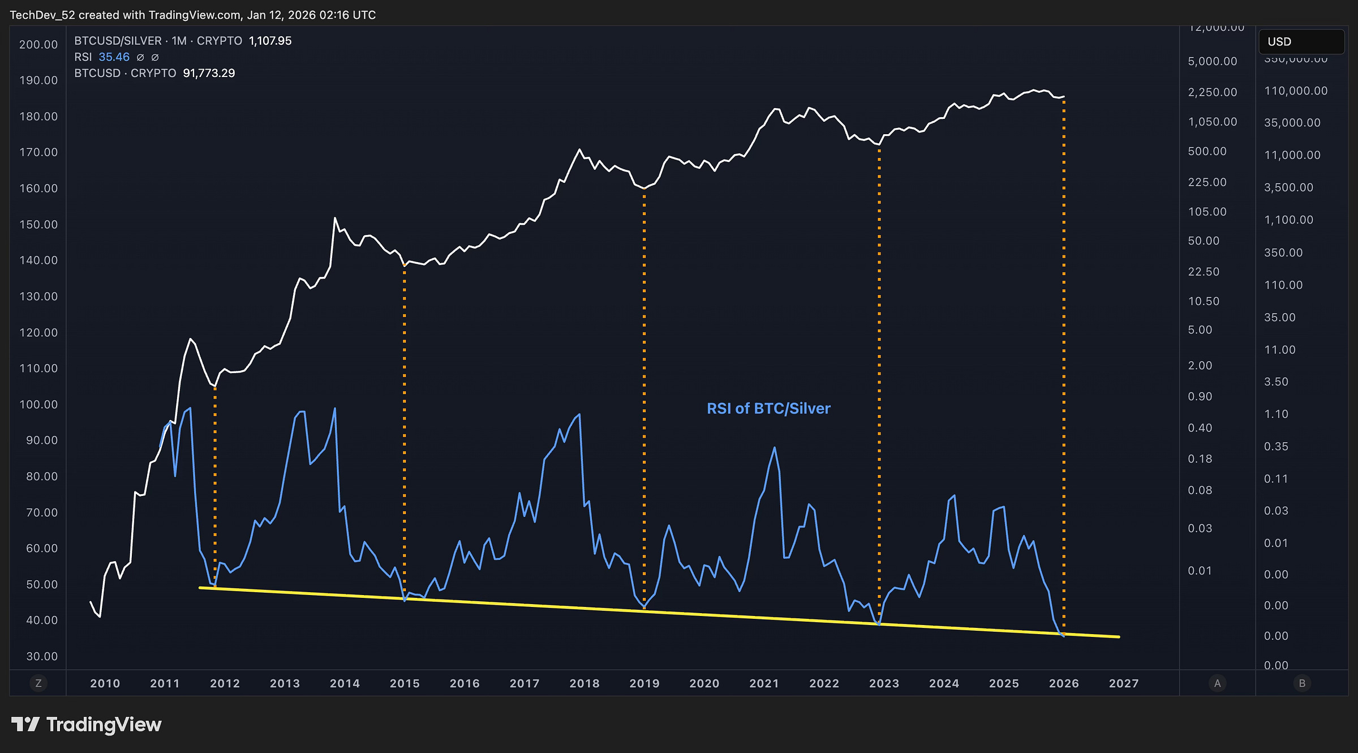Click the BTCUSD · CRYPTO legend entry
1358x753 pixels.
125,73
